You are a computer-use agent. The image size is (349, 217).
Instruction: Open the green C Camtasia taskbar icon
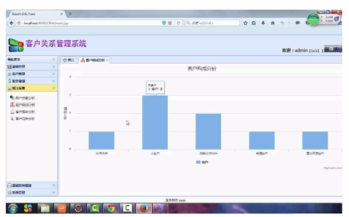94,209
